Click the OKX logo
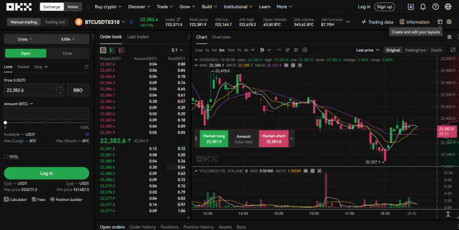The width and height of the screenshot is (459, 230). (19, 7)
